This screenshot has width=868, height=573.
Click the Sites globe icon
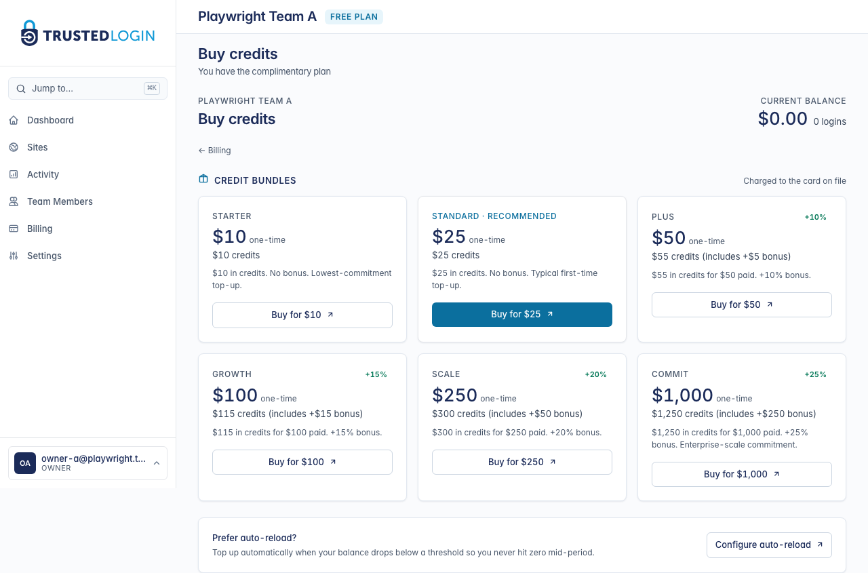click(13, 147)
